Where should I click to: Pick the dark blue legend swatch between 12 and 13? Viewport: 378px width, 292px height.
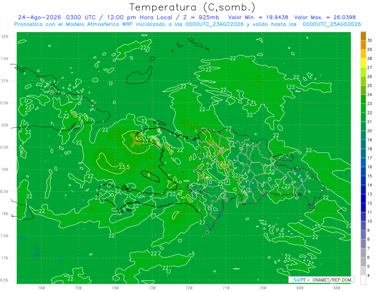click(363, 198)
